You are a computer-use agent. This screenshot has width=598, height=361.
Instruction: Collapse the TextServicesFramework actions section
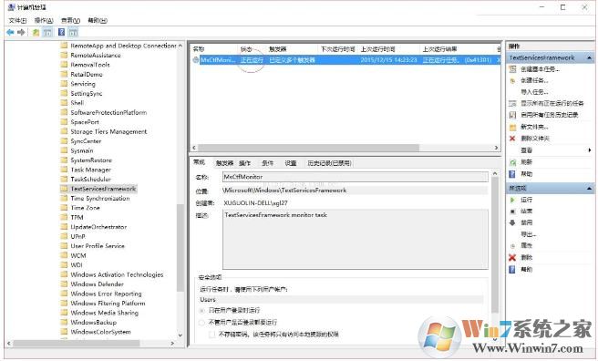pos(589,58)
